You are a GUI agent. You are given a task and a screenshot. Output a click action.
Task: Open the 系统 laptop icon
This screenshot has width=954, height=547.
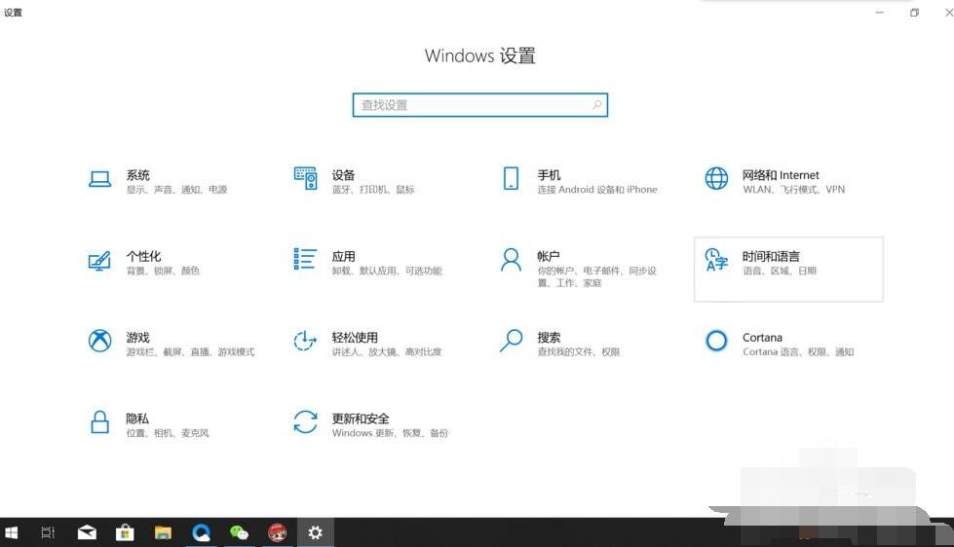tap(99, 179)
